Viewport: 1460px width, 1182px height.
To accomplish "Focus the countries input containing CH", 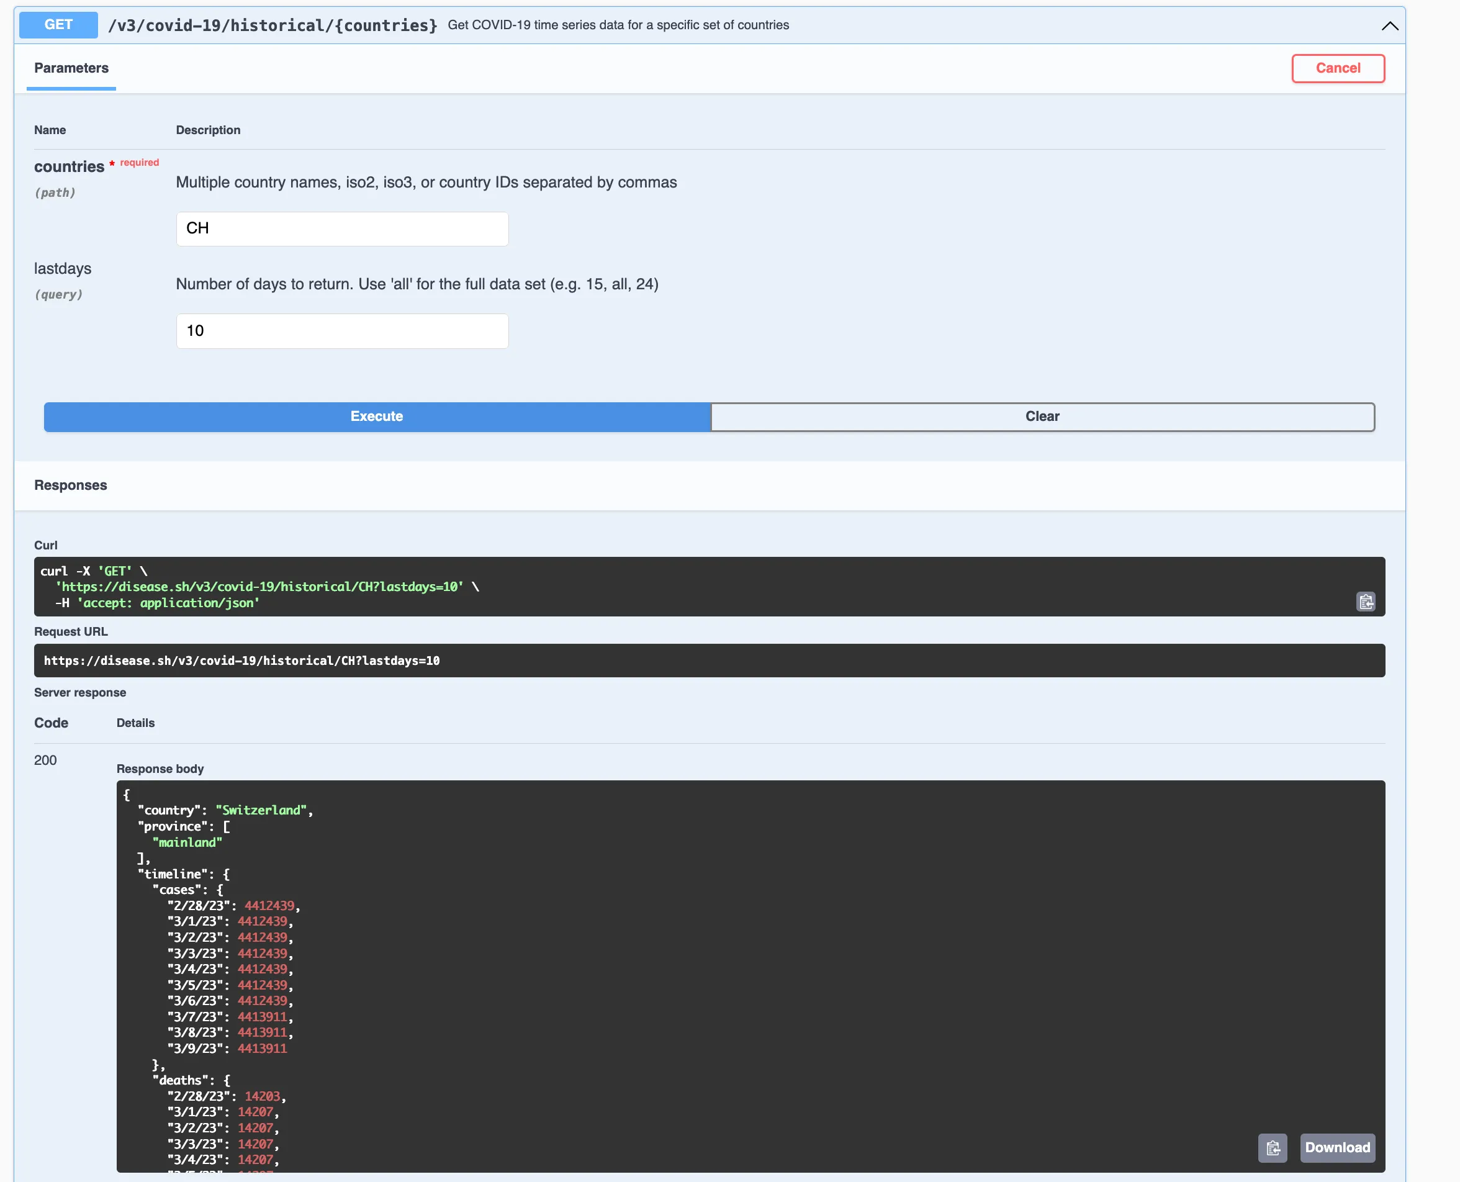I will (x=341, y=229).
